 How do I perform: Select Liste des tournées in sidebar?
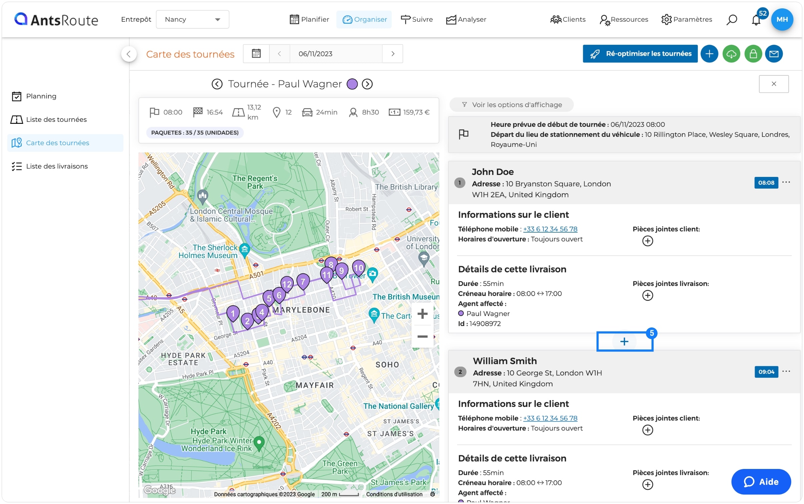[65, 119]
